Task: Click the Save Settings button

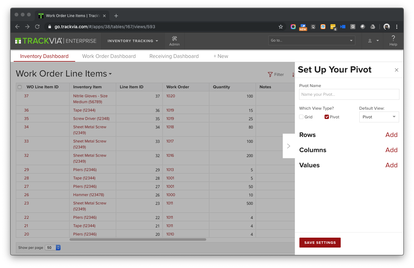Action: 320,243
